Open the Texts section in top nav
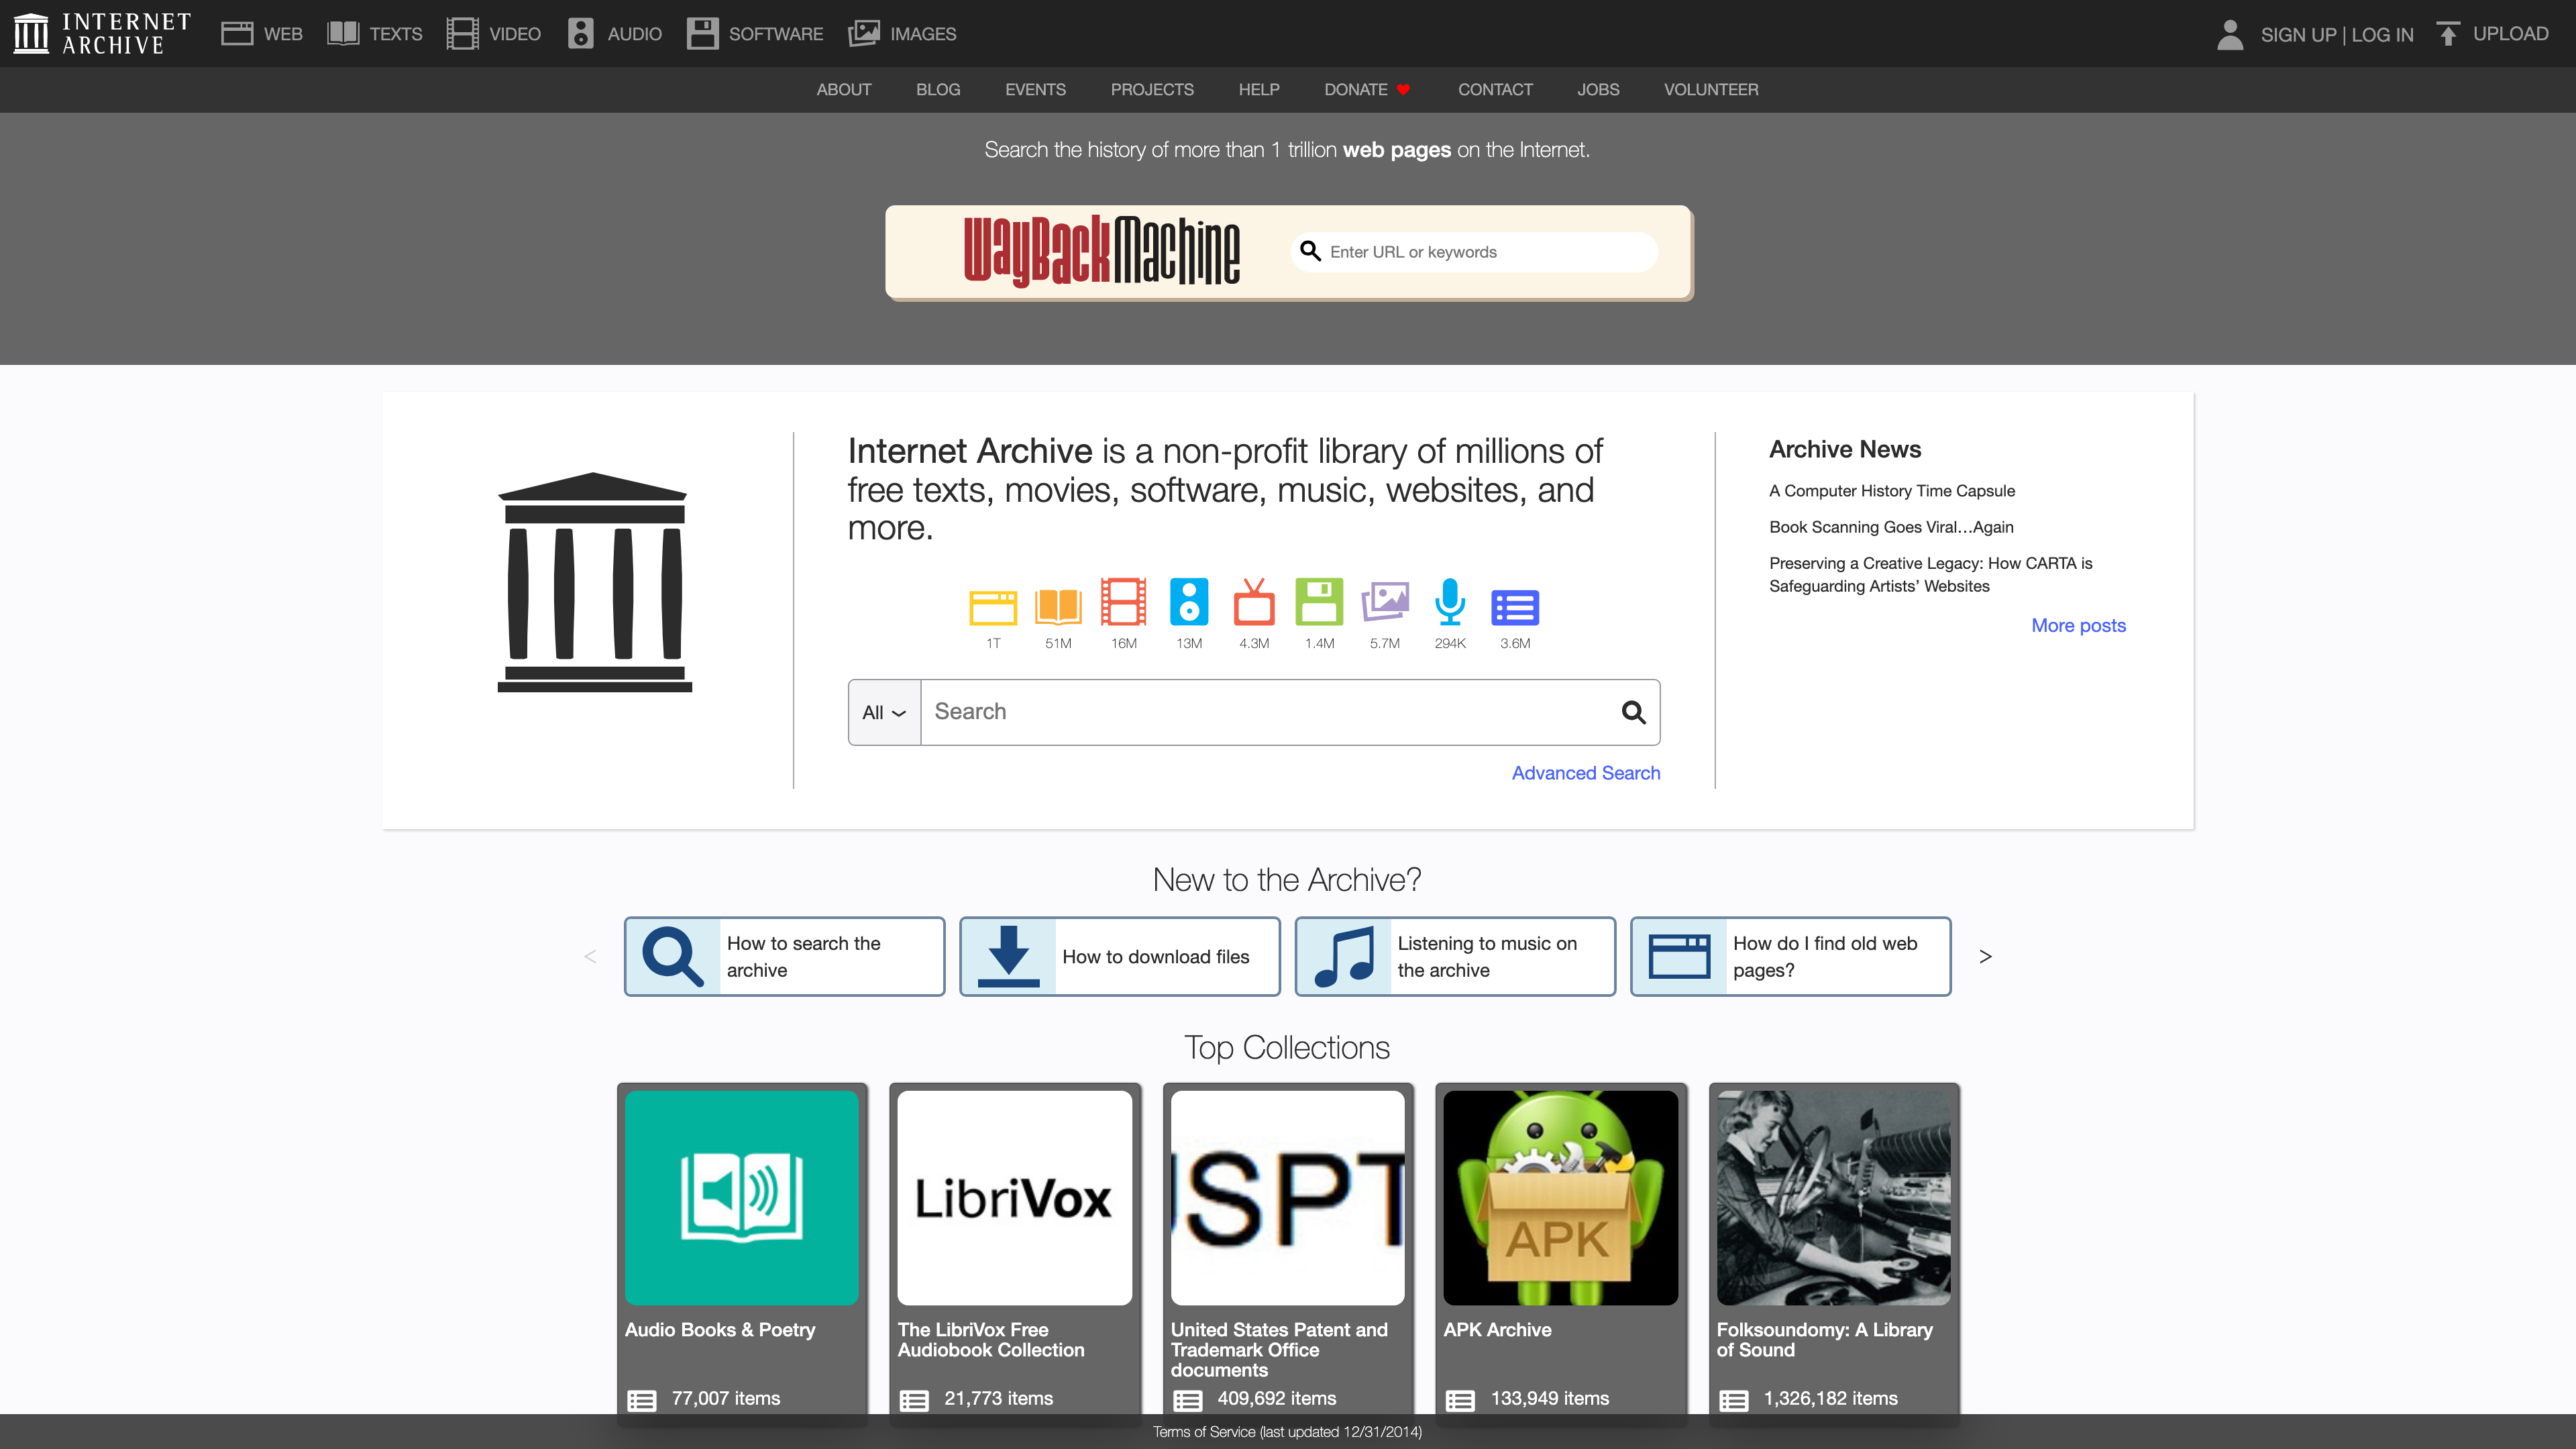The width and height of the screenshot is (2576, 1449). (x=375, y=34)
